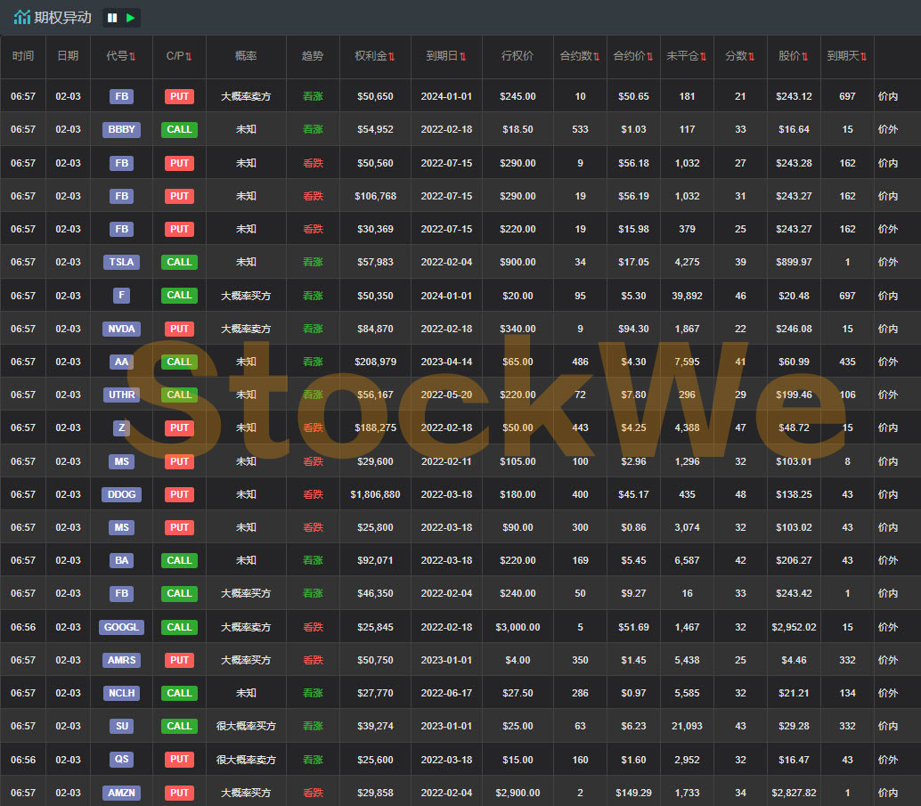The height and width of the screenshot is (806, 921).
Task: Click the PUT badge in DDOG row
Action: click(x=179, y=494)
